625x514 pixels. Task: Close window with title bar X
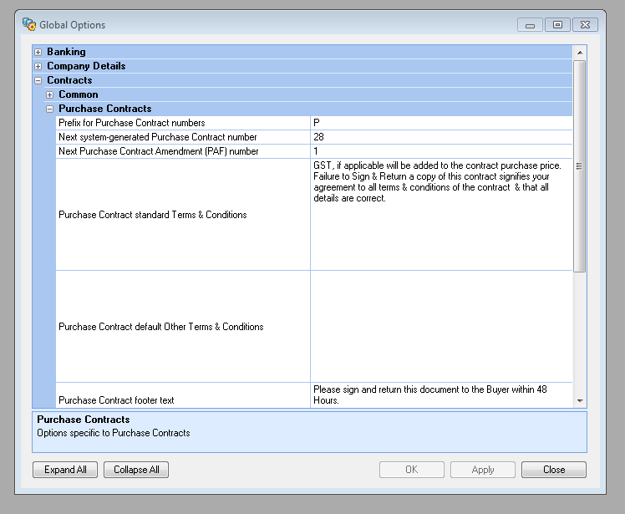(x=585, y=25)
